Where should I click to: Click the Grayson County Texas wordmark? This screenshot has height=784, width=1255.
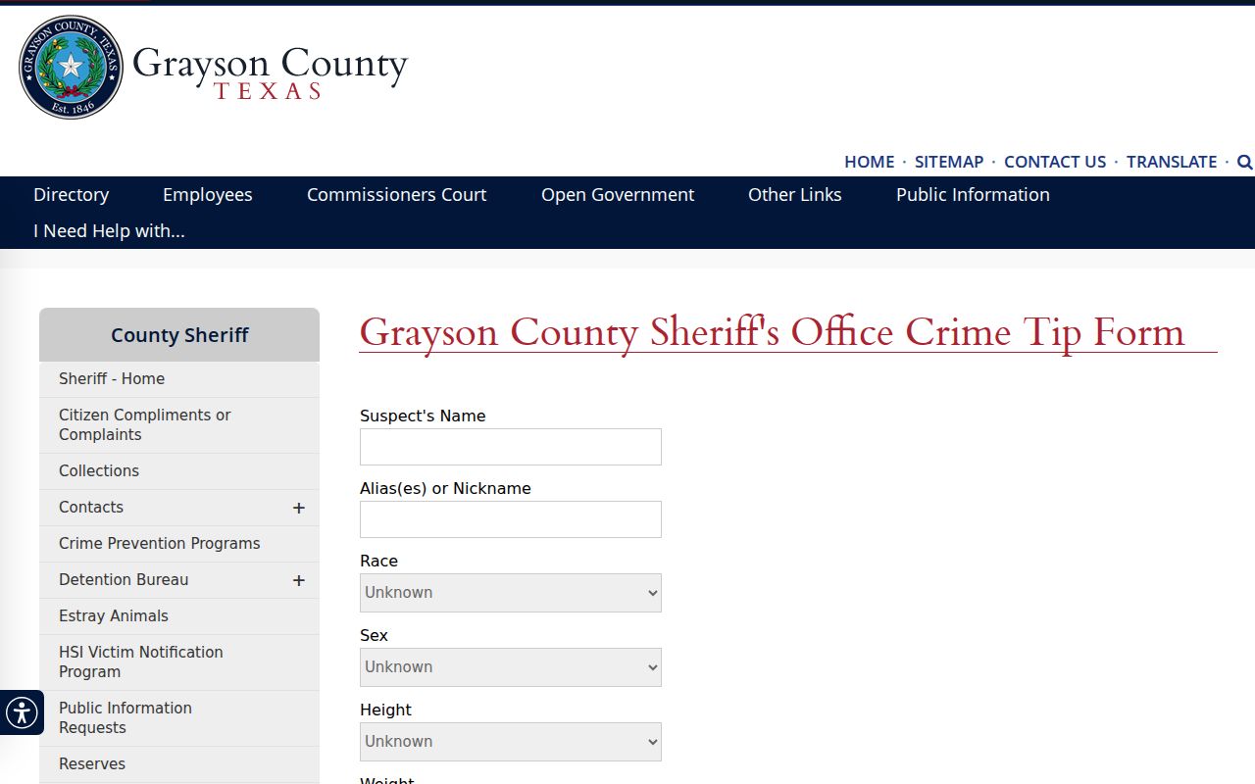(270, 73)
